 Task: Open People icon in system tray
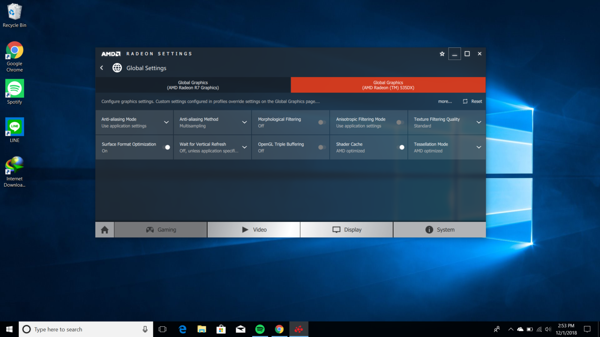coord(497,329)
